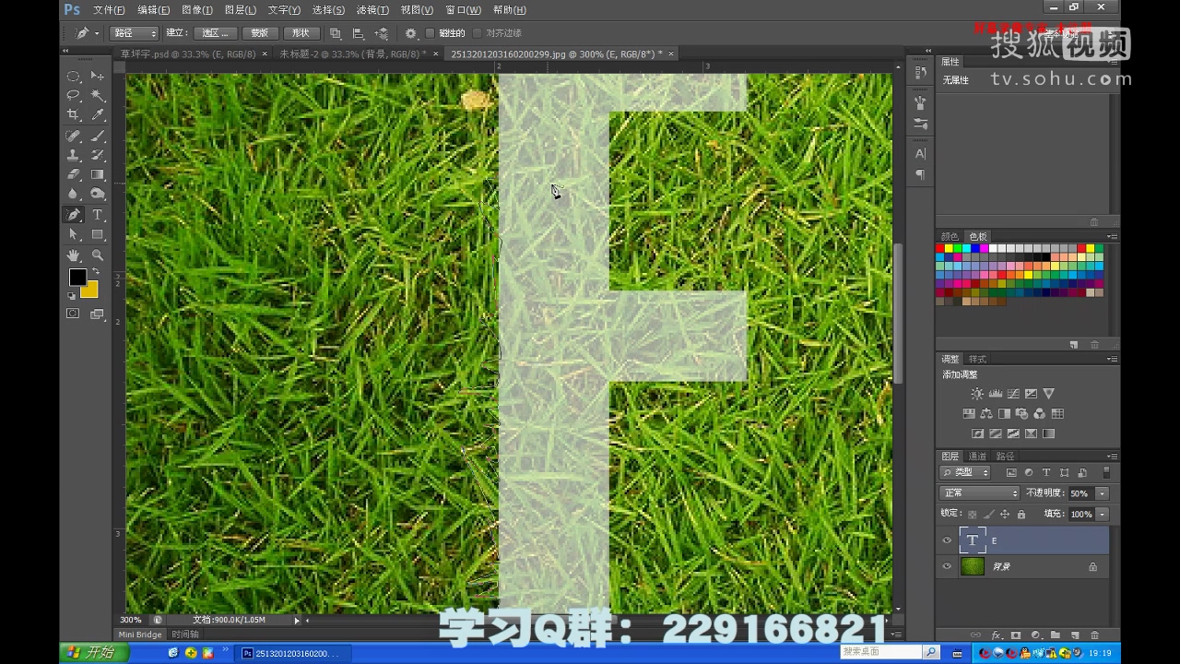Open the blending mode dropdown showing 正常
1180x664 pixels.
pos(977,492)
